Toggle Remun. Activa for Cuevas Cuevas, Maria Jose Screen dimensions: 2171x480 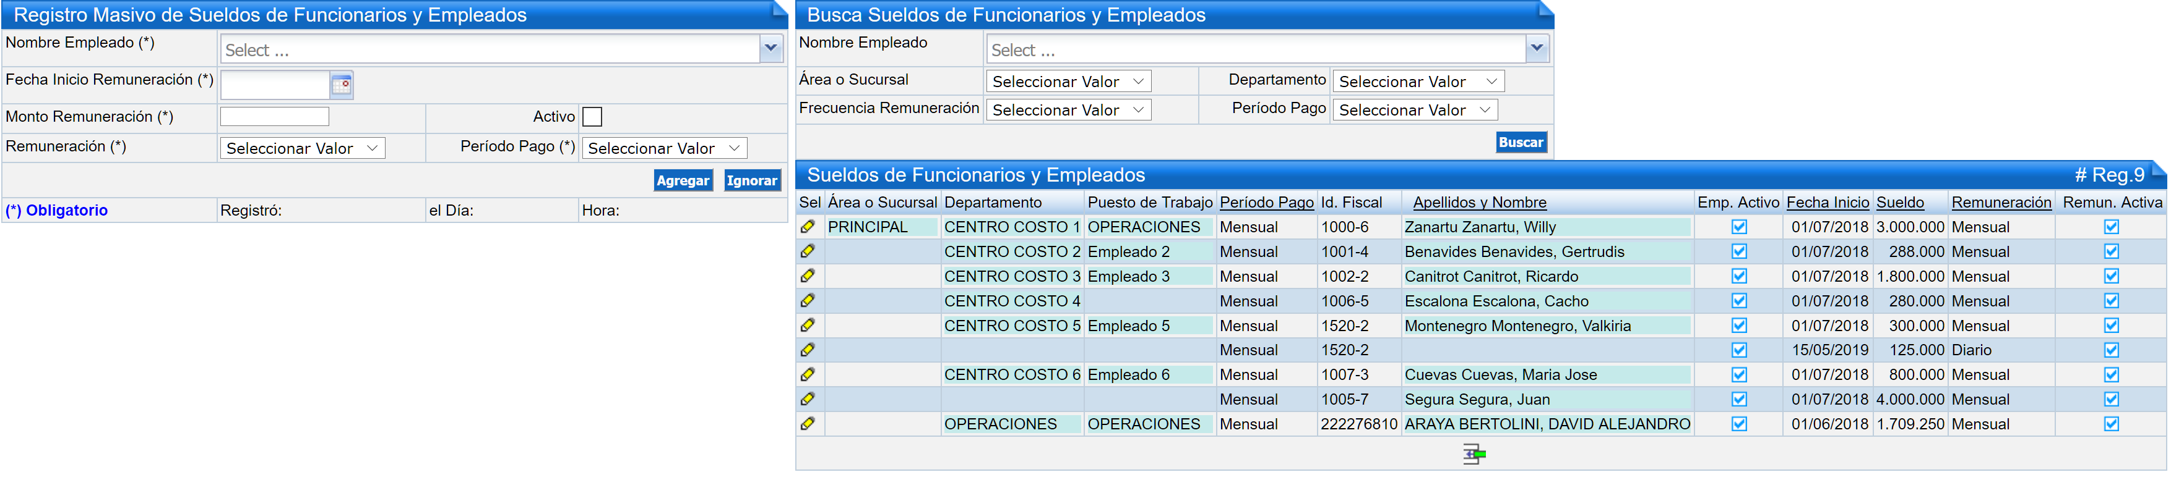coord(2111,375)
